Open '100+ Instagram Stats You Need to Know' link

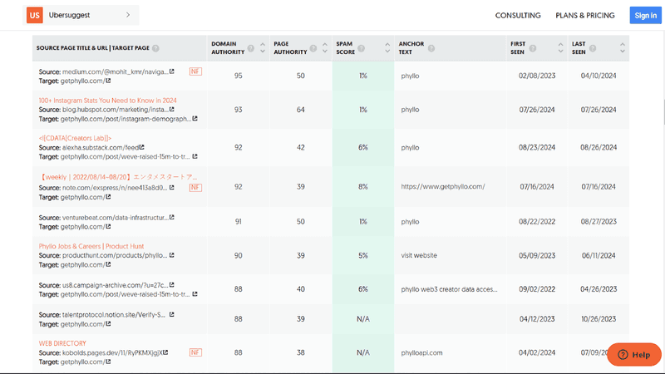[x=108, y=101]
